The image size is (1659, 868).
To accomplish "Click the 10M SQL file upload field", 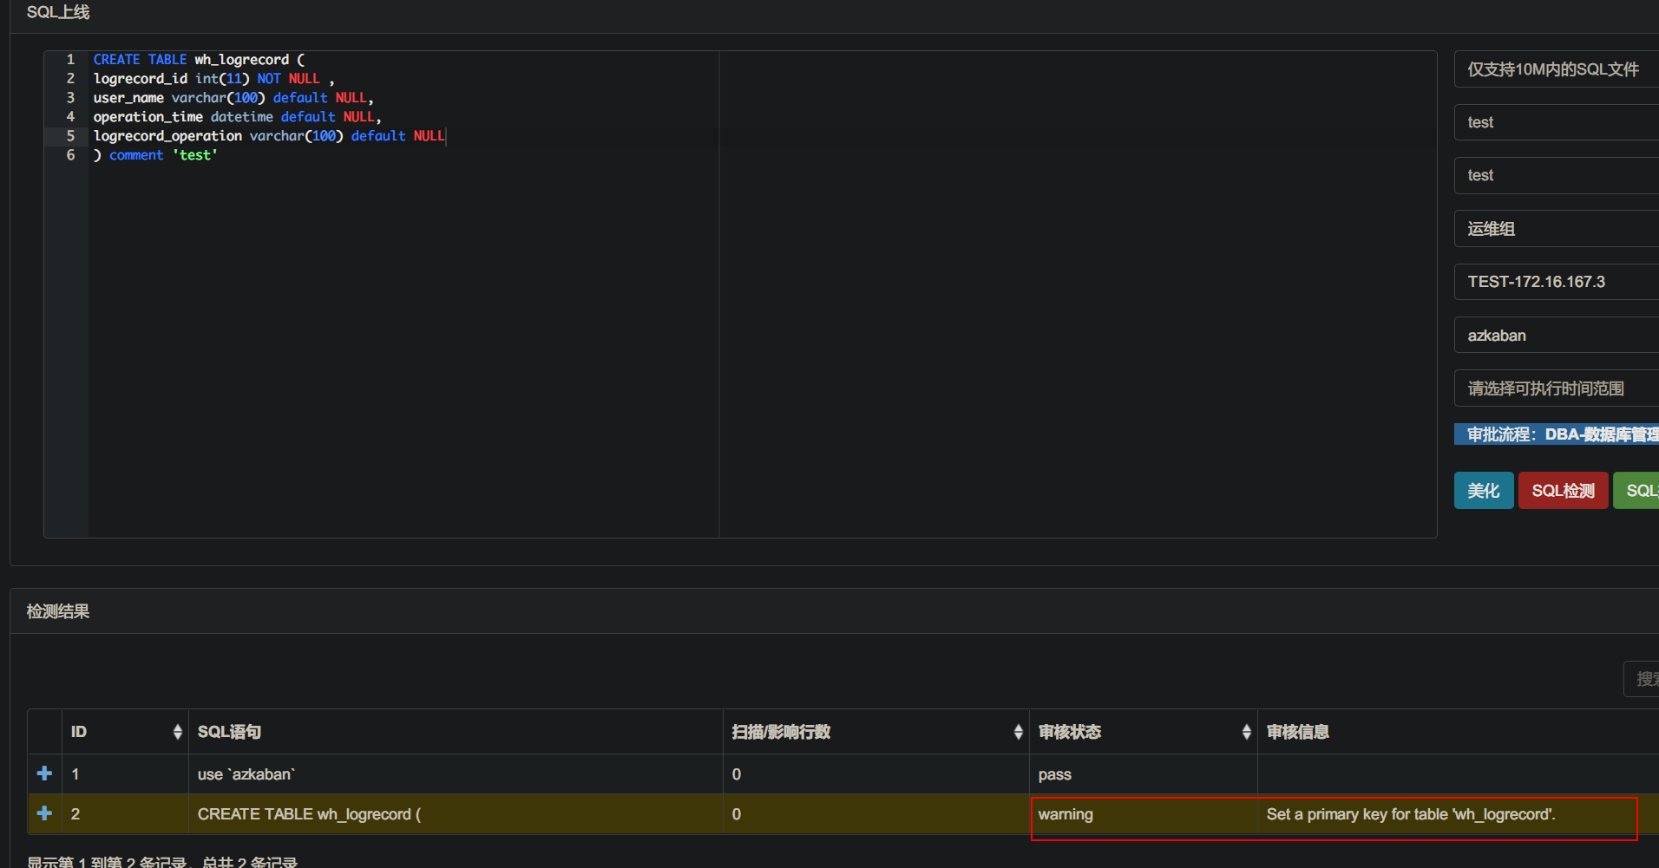I will click(x=1553, y=69).
